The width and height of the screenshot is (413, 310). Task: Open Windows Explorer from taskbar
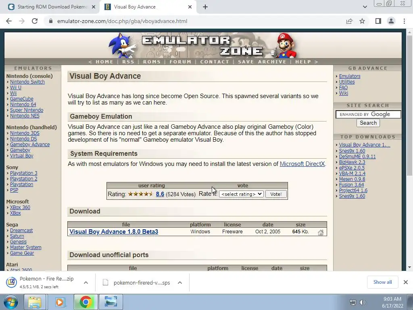[x=35, y=302]
